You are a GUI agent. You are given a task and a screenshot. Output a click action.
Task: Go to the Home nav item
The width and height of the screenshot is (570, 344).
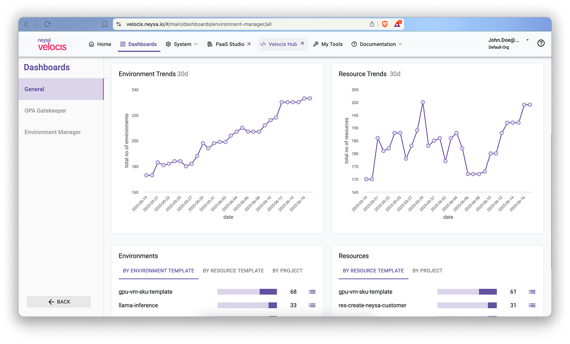(x=100, y=44)
